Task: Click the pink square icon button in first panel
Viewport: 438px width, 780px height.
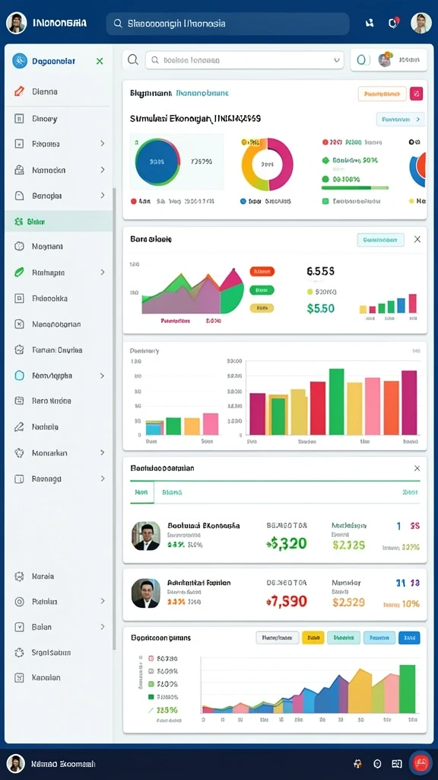Action: (x=417, y=94)
